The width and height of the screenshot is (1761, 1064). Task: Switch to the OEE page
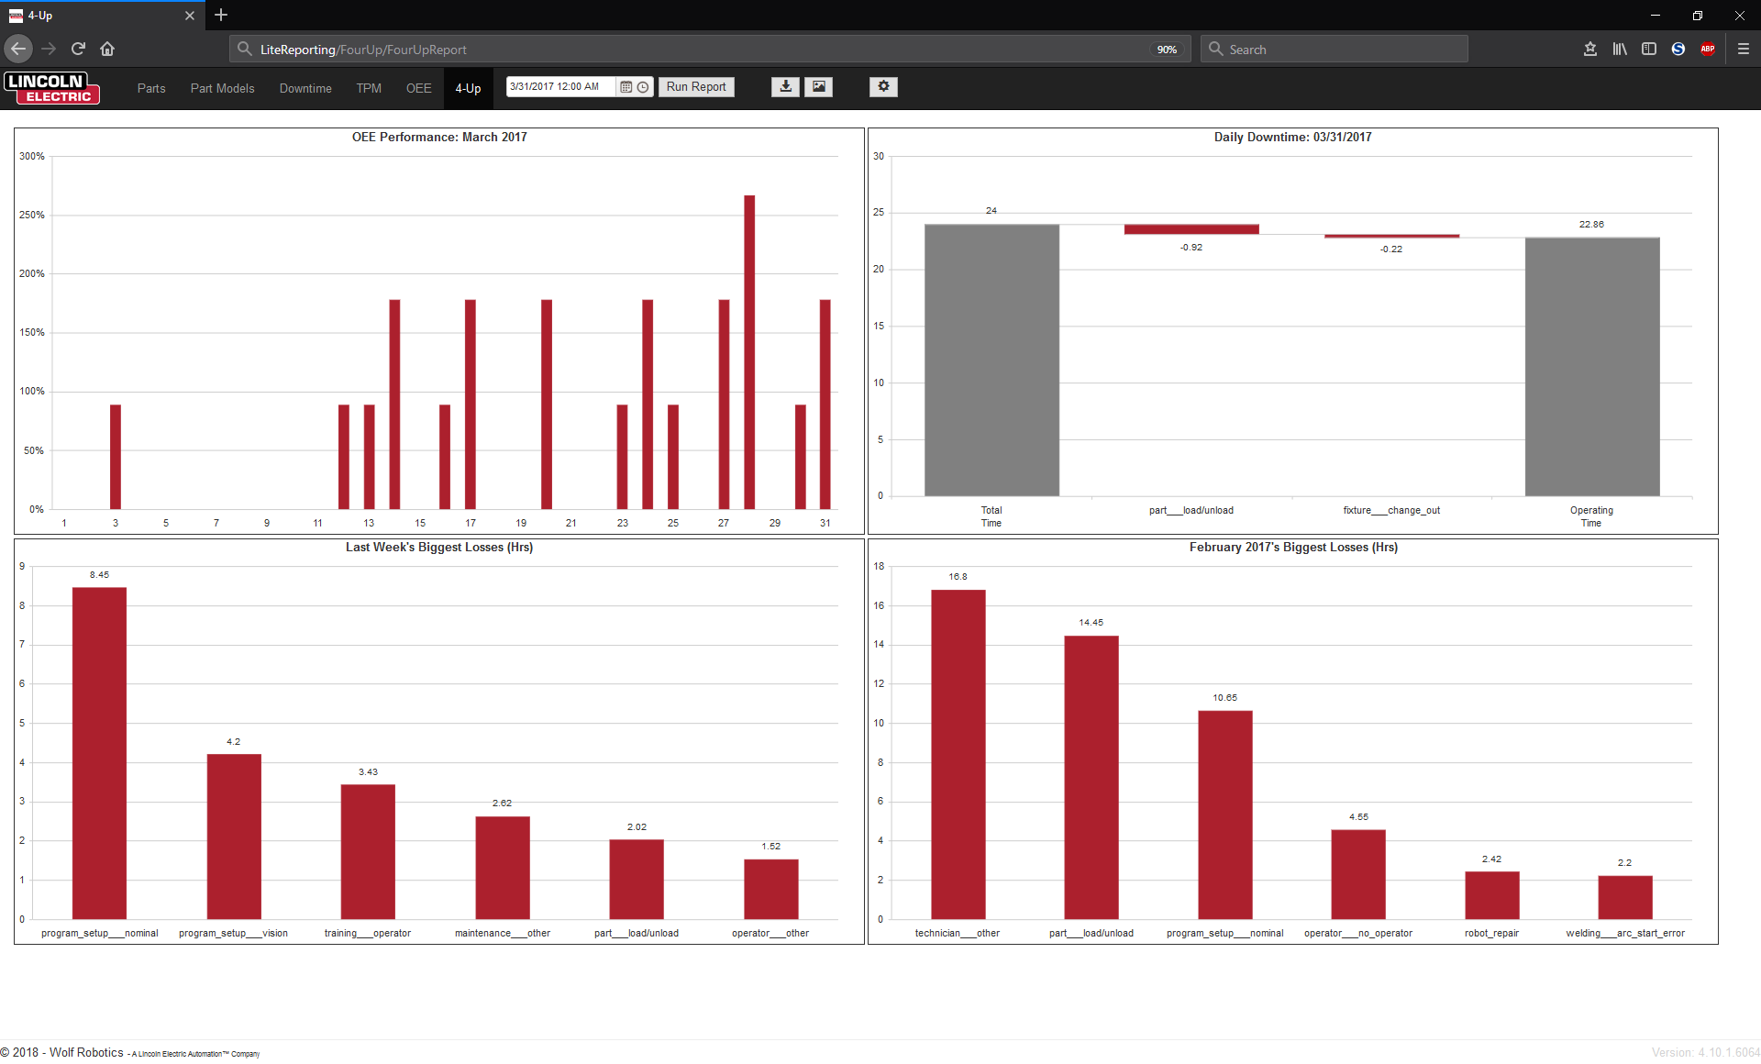(x=418, y=88)
